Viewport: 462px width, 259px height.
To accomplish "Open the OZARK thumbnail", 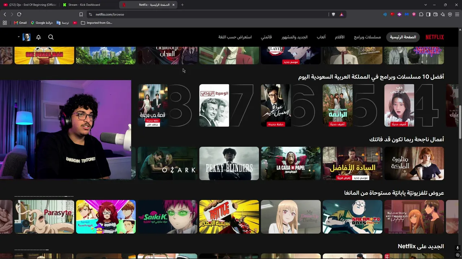I will 167,163.
